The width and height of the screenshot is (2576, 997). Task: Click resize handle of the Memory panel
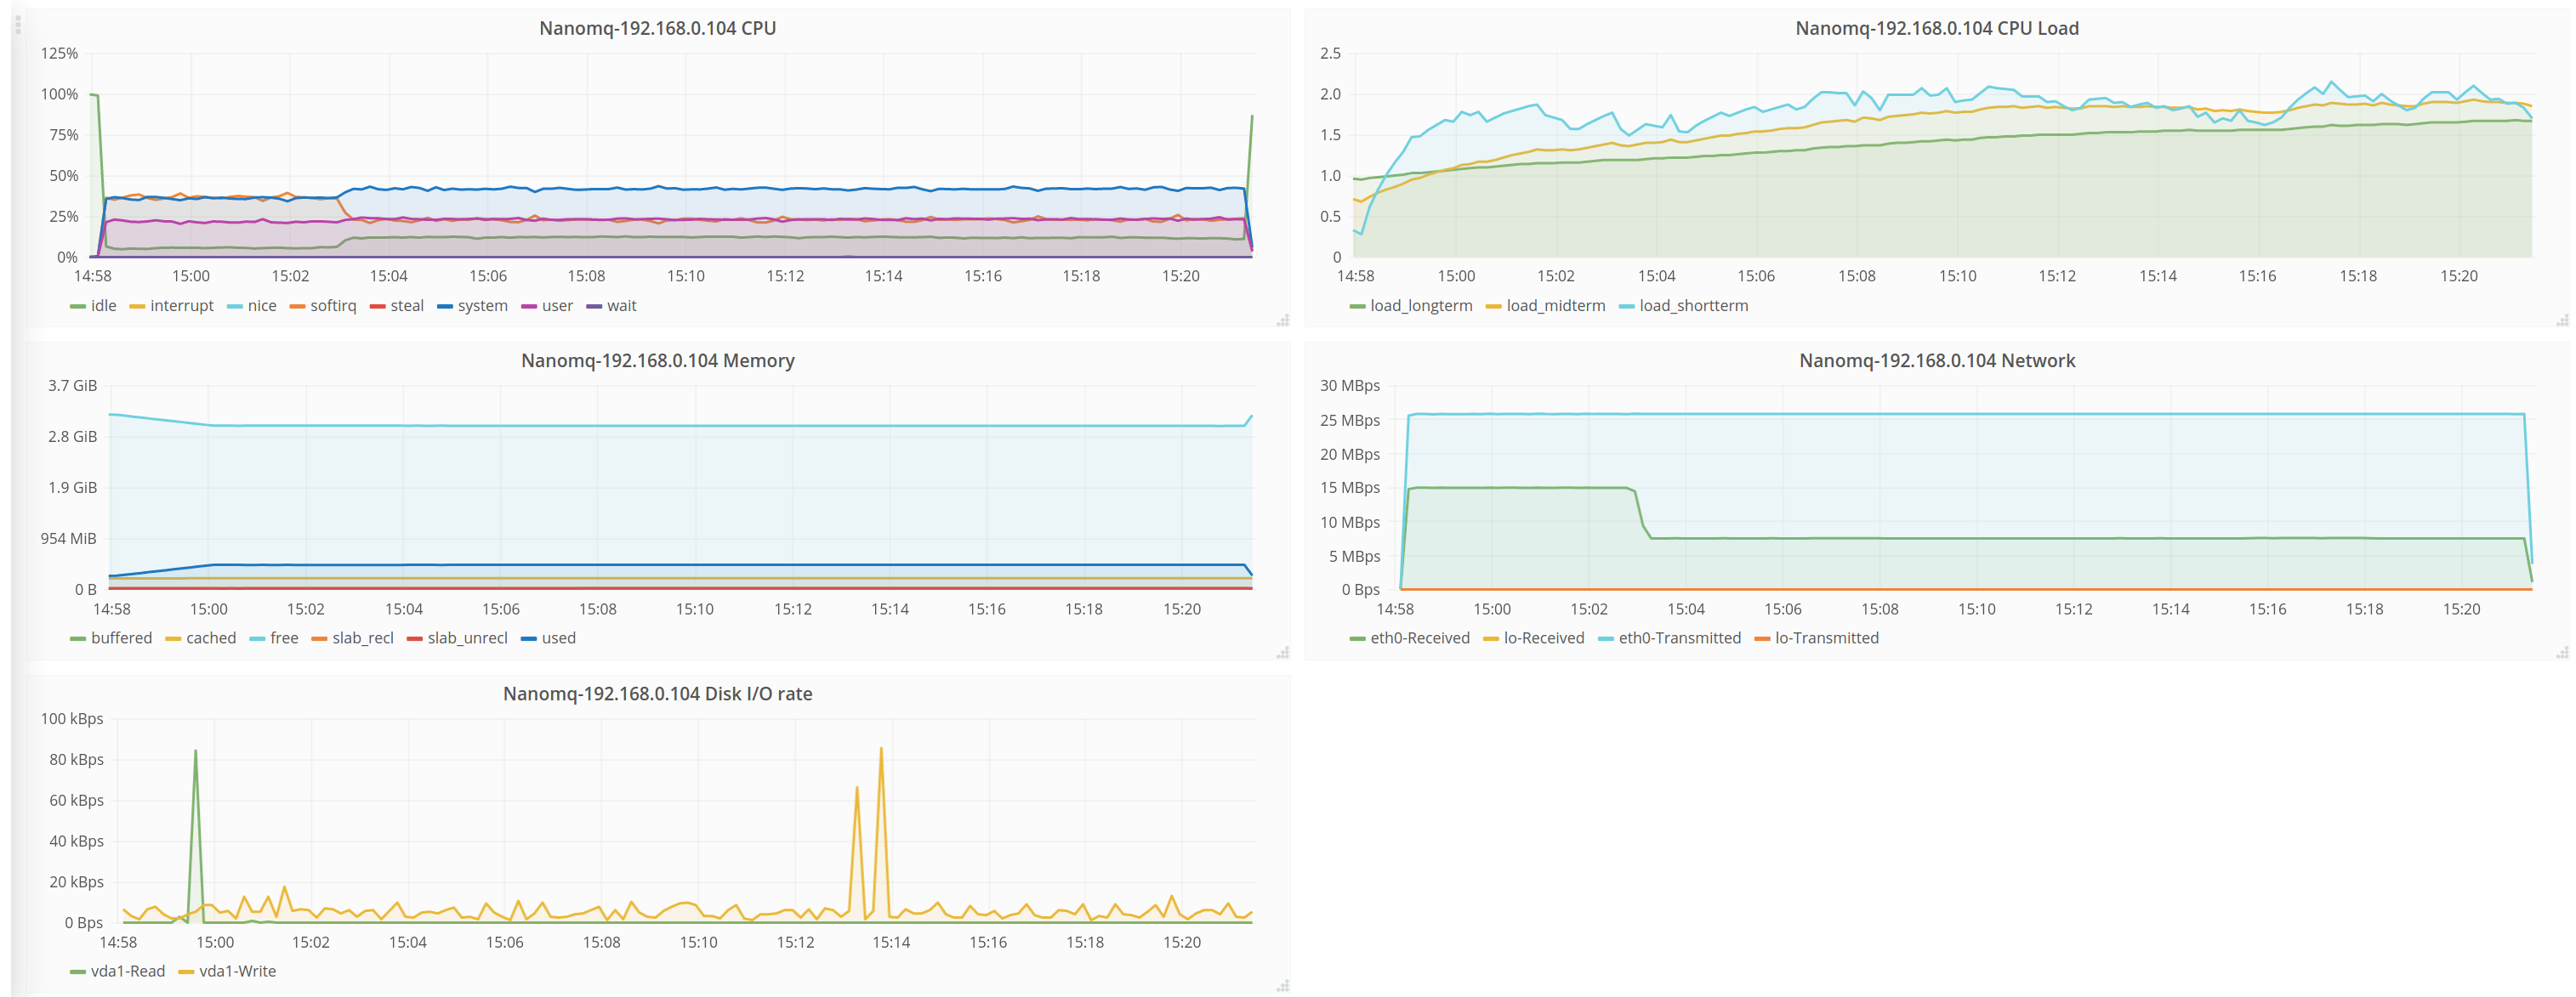(x=1282, y=654)
